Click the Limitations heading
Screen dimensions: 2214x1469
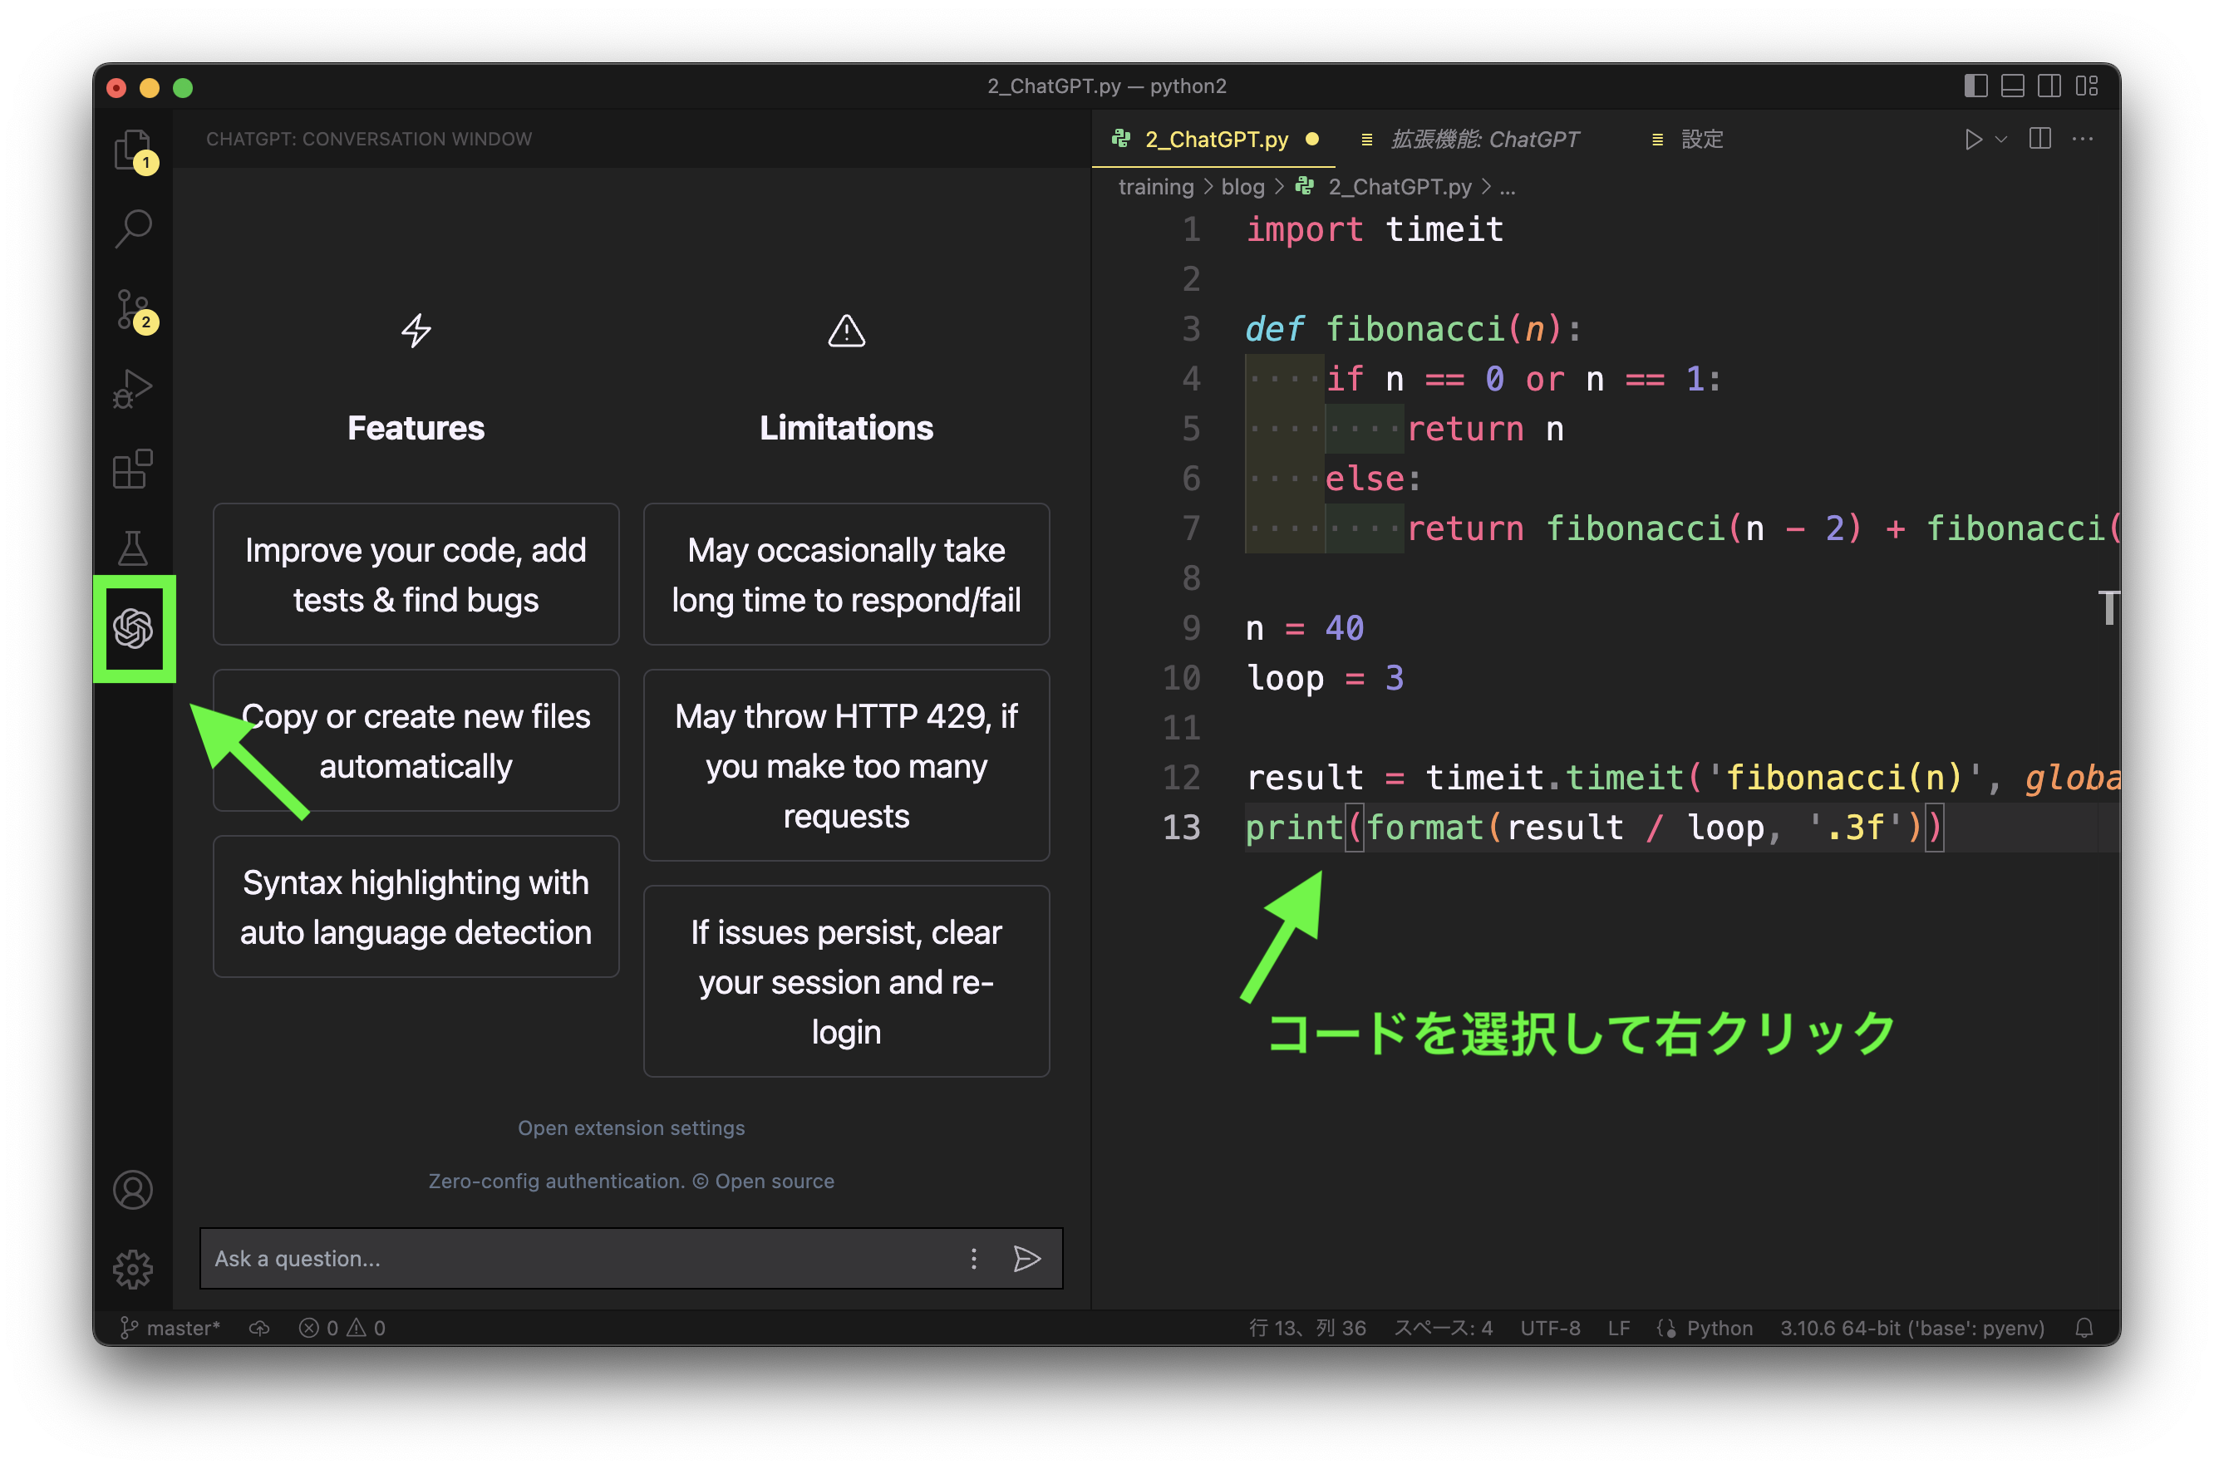(846, 428)
